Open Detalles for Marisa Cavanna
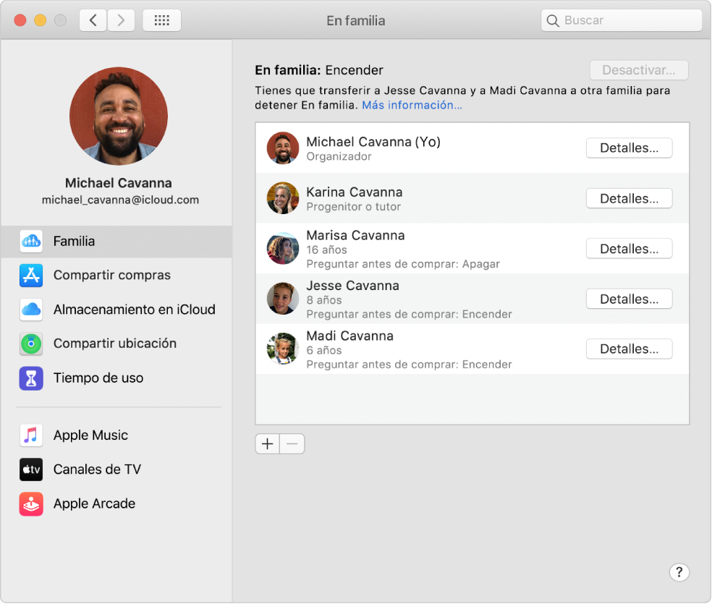712x604 pixels. pos(629,249)
